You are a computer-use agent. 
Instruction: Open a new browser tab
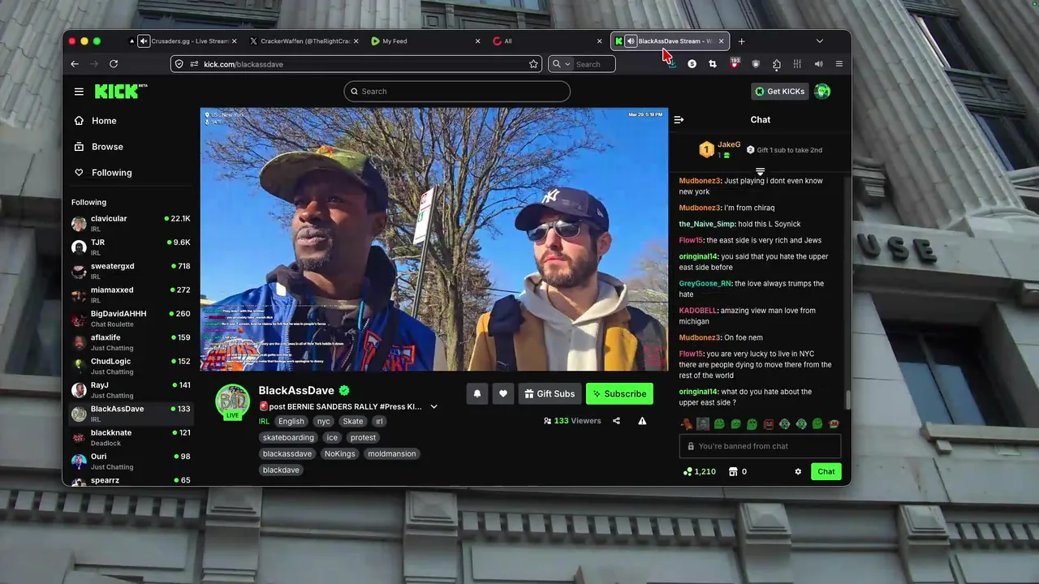pos(741,41)
